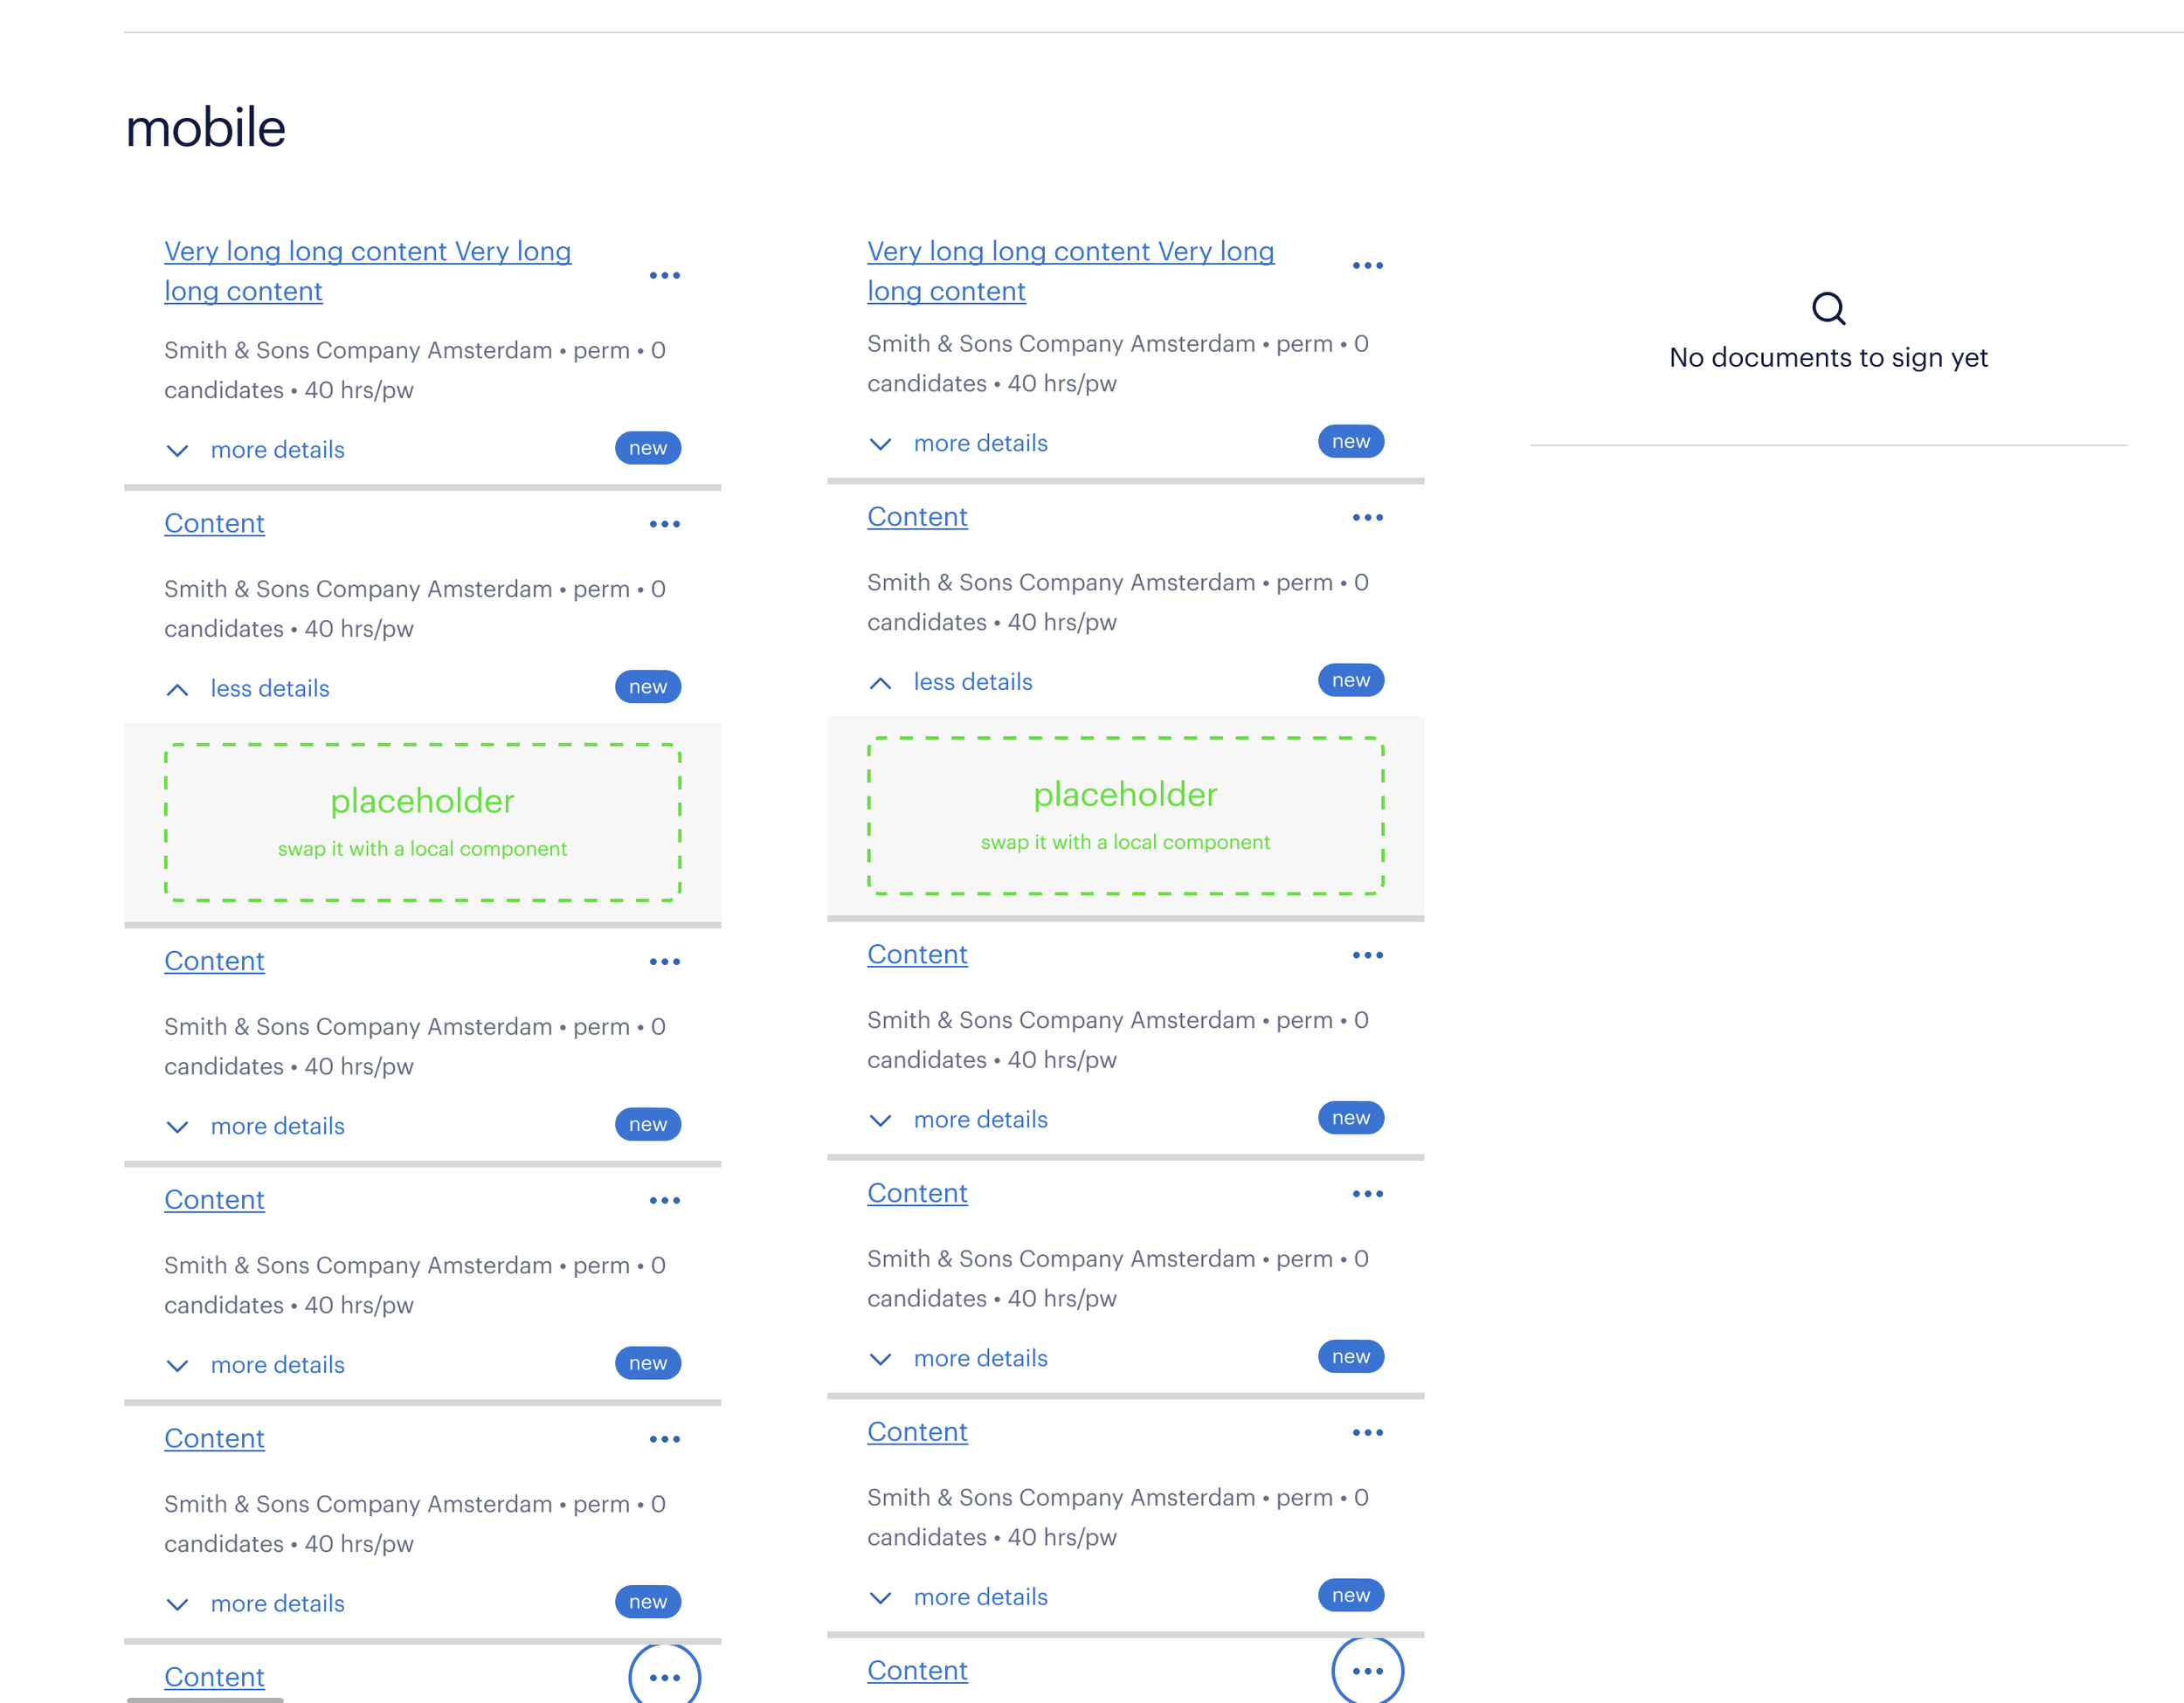Click the new badge on the expanded left card
The image size is (2184, 1703).
pyautogui.click(x=647, y=686)
